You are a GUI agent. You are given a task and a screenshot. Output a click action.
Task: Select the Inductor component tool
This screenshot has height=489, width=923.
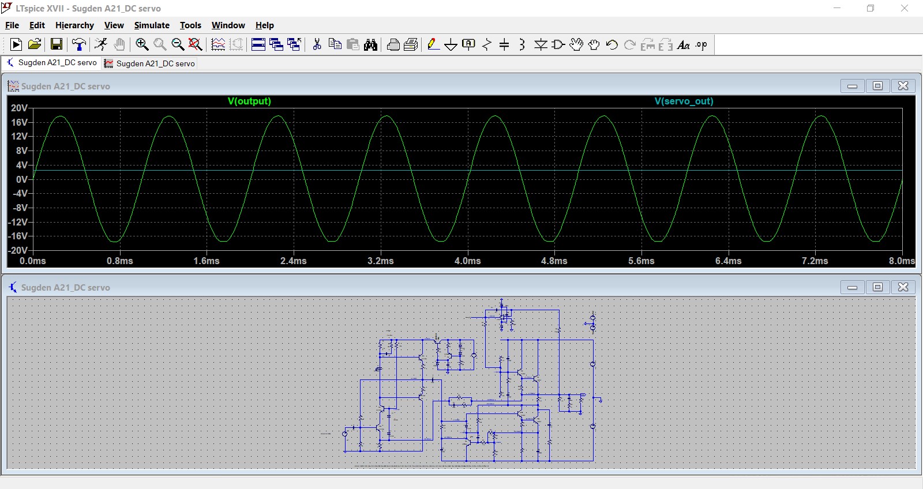pos(522,44)
